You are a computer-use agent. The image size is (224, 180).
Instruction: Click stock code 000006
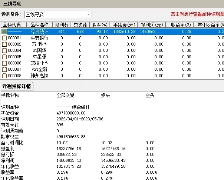coord(14,63)
